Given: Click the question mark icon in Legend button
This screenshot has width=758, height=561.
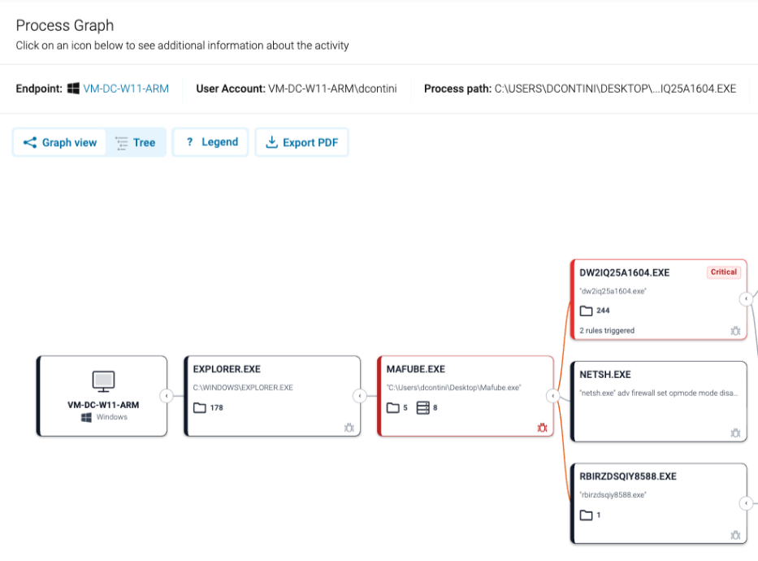Looking at the screenshot, I should [189, 141].
